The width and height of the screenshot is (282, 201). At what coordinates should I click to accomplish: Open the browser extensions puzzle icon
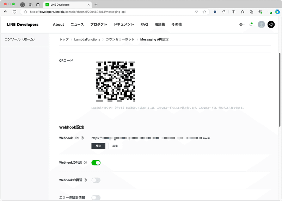click(224, 12)
